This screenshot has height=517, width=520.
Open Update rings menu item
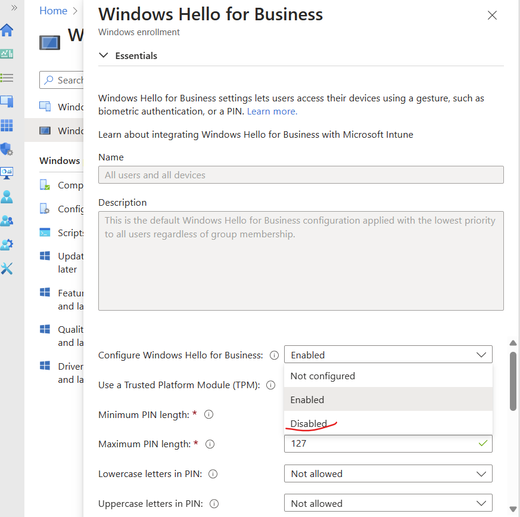coord(61,262)
